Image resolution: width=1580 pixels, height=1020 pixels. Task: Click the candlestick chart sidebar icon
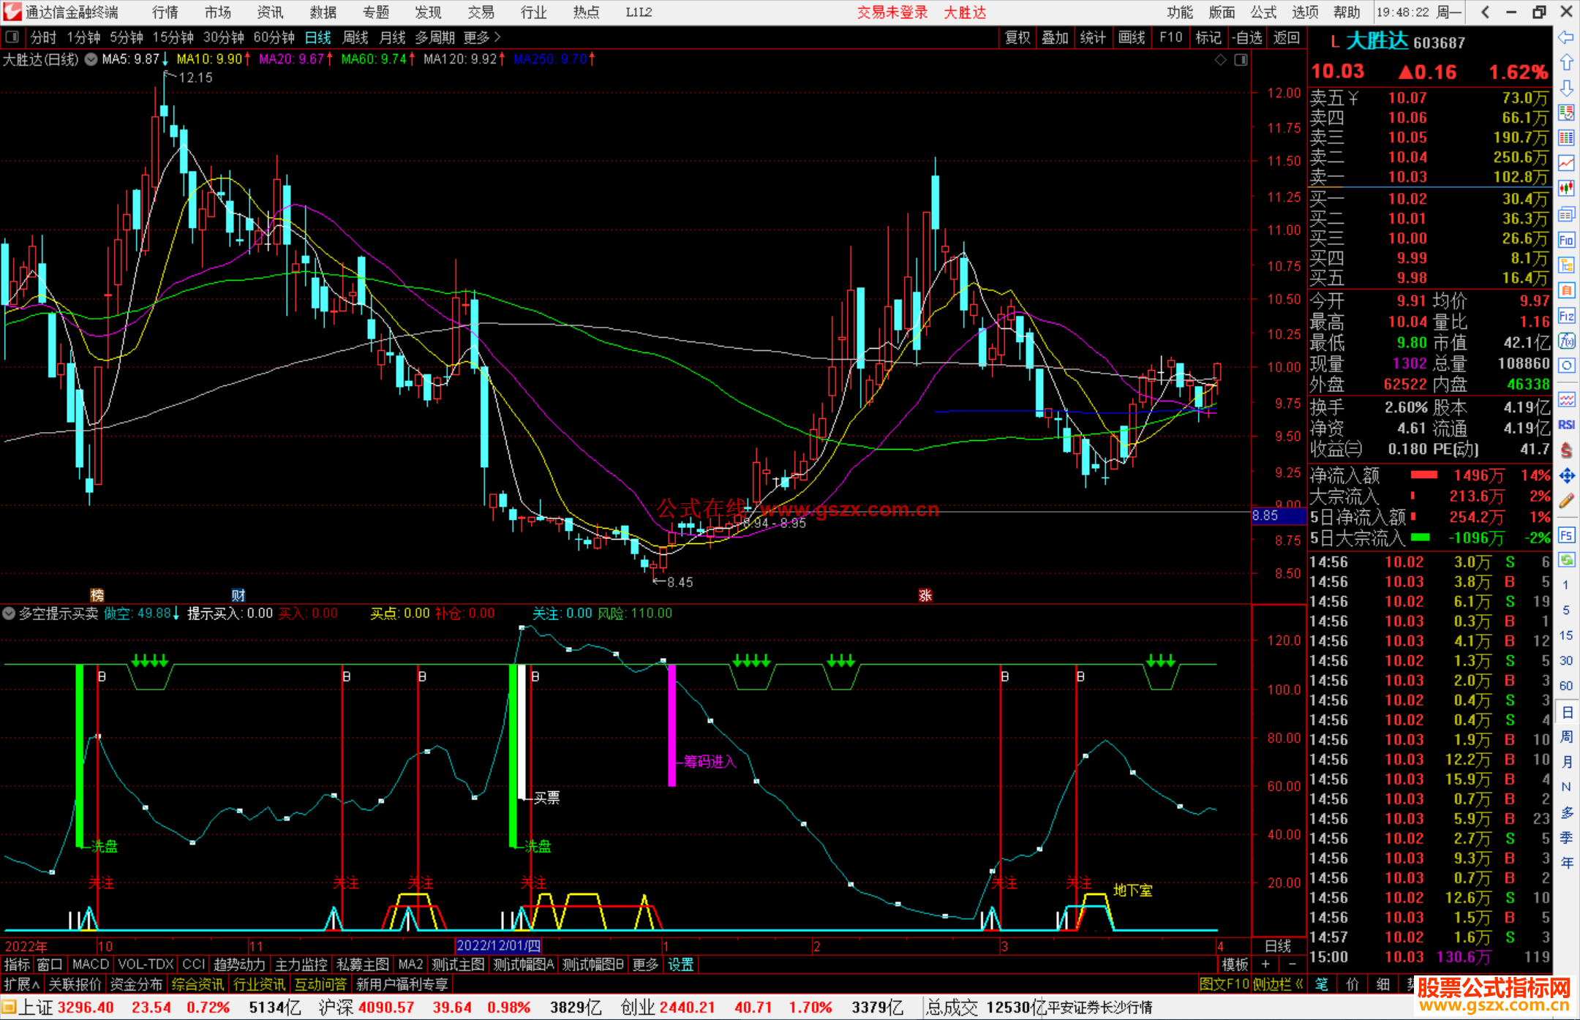pos(1566,188)
